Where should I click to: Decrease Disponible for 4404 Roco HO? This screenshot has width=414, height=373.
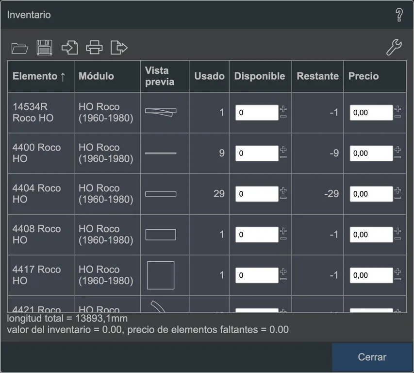tap(283, 198)
